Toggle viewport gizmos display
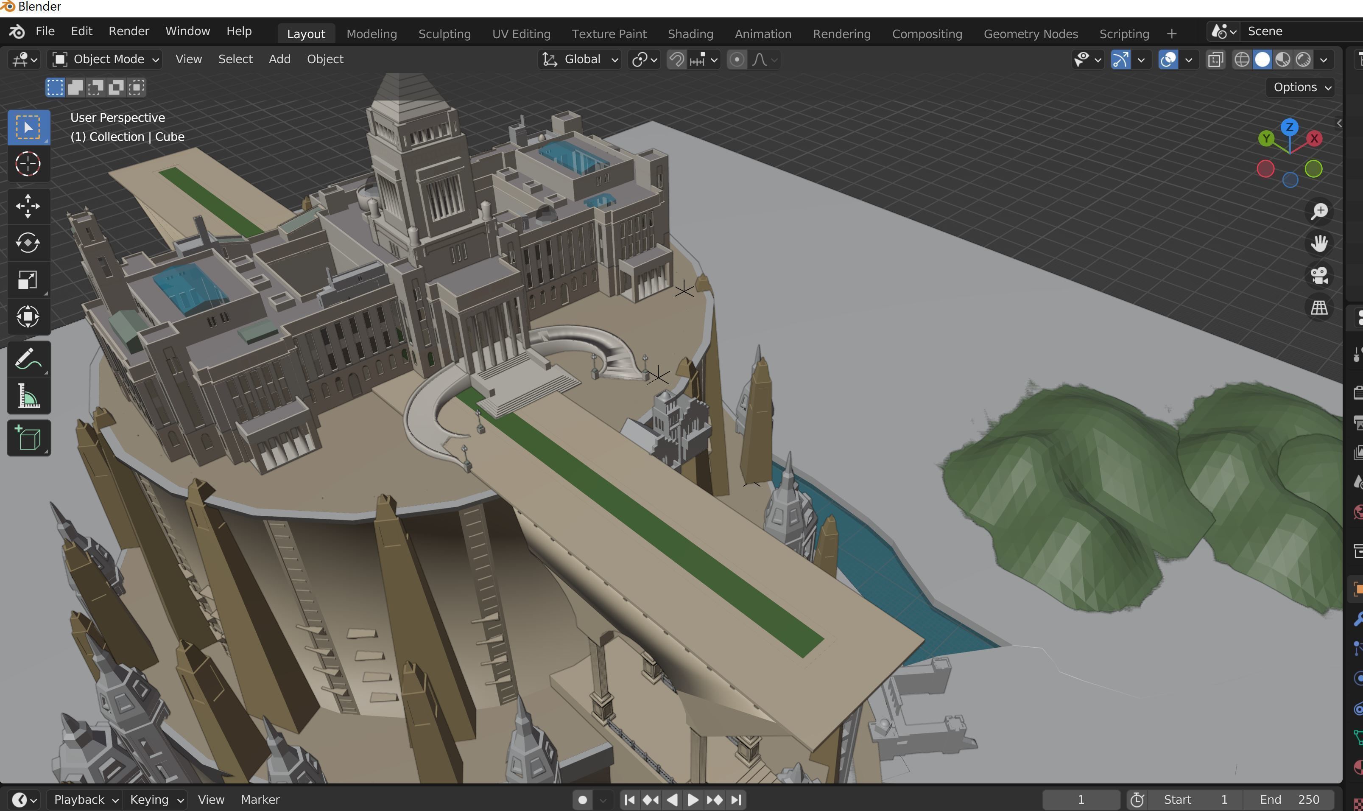 pyautogui.click(x=1120, y=59)
